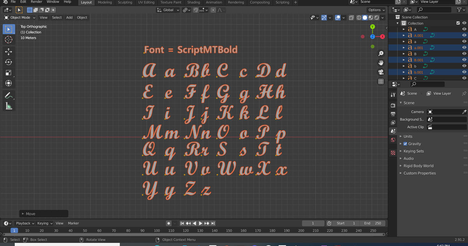Click the current frame field in the timeline
The image size is (468, 246).
[x=313, y=223]
